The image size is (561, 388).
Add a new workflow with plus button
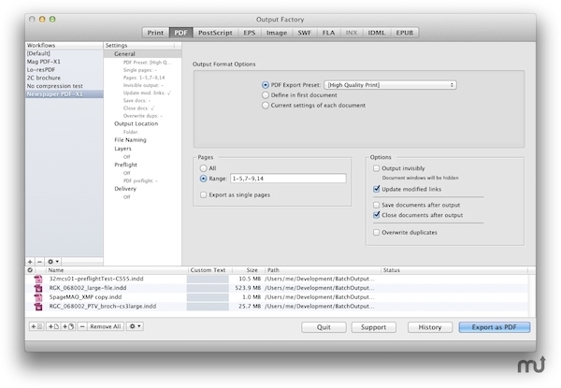point(29,261)
